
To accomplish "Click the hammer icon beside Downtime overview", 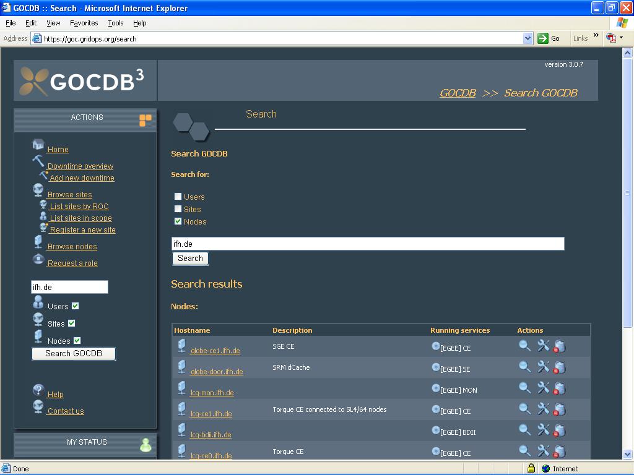I will tap(38, 161).
